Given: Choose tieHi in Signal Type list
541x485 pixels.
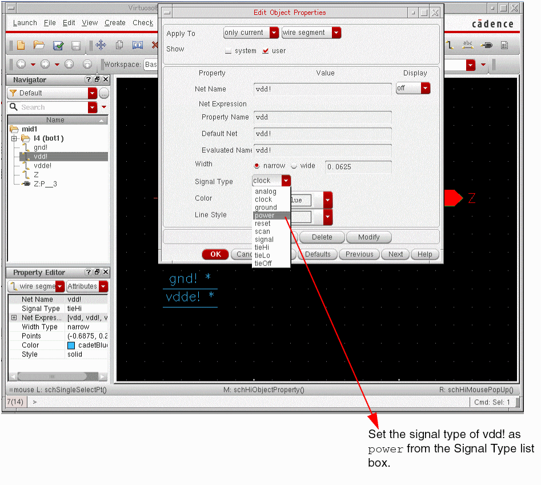Looking at the screenshot, I should point(271,247).
